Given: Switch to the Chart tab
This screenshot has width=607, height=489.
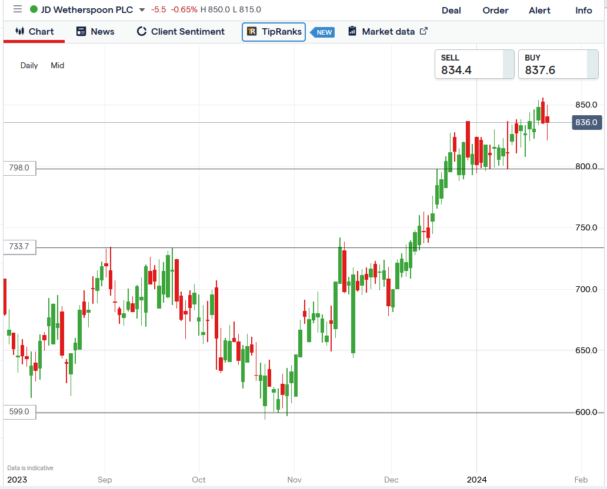Looking at the screenshot, I should click(34, 31).
